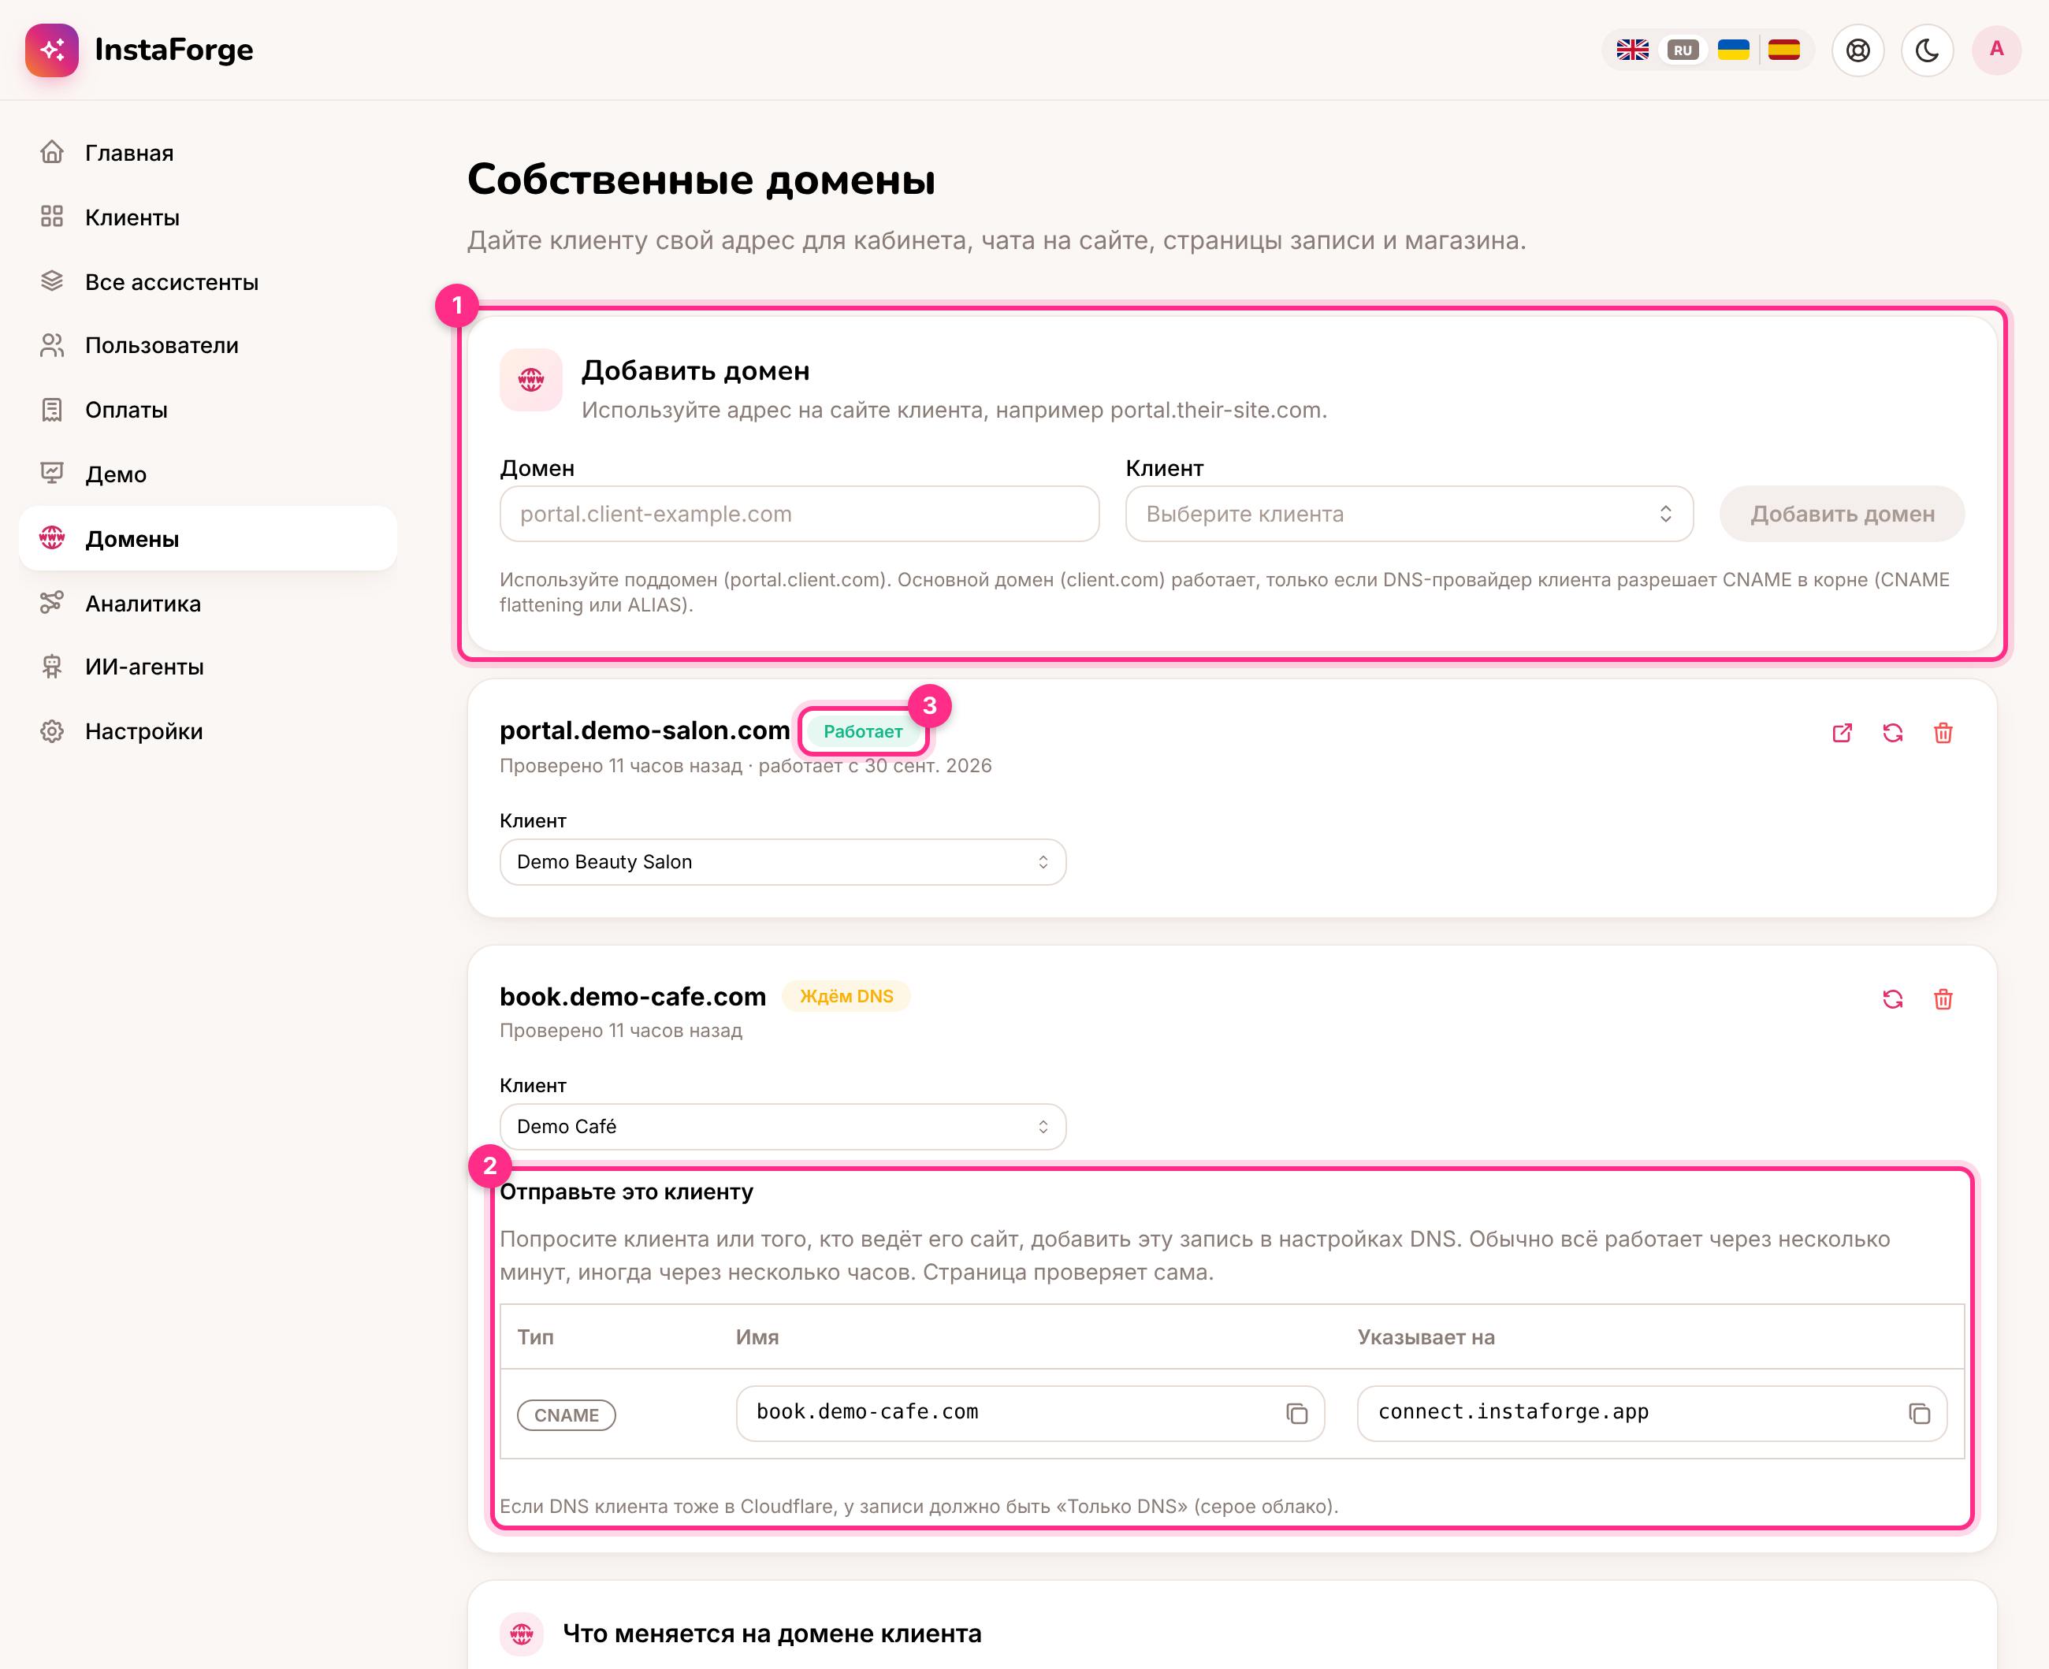Delete portal.demo-salon.com domain
The width and height of the screenshot is (2049, 1669).
pyautogui.click(x=1943, y=733)
